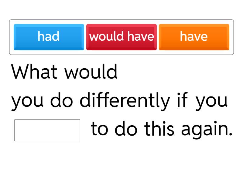Click the leftmost tile in the word bank
The width and height of the screenshot is (243, 182).
pos(49,37)
